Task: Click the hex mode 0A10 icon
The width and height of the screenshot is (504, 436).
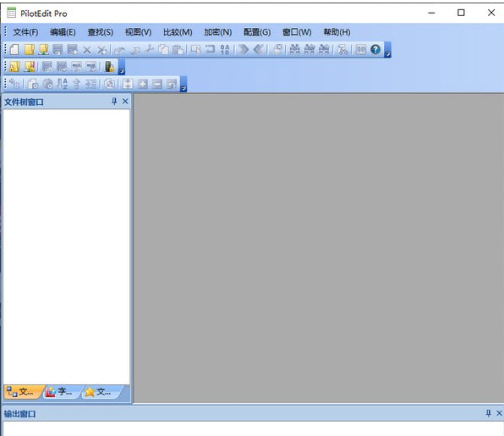Action: 225,50
